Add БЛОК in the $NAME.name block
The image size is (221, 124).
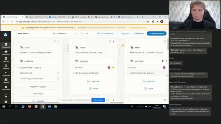point(149,89)
